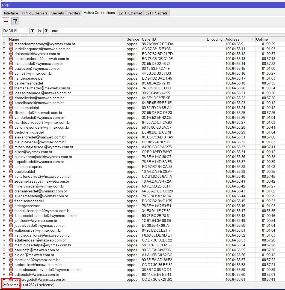Click the user icon of sonia@wynmax.com.br
The image size is (285, 290).
tap(11, 73)
